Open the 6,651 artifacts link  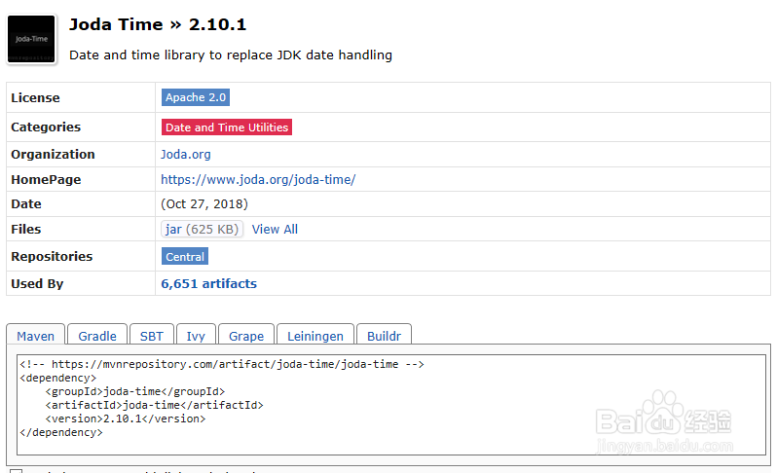(208, 284)
